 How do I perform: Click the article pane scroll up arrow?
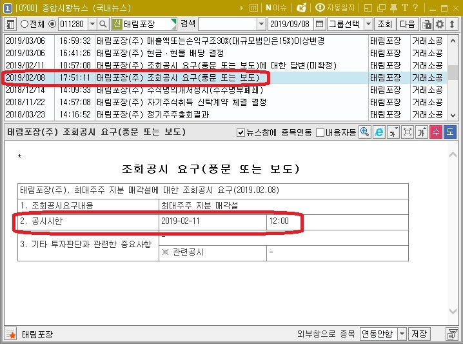pyautogui.click(x=453, y=154)
